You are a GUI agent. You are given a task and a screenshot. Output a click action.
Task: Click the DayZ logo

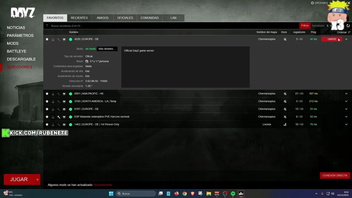pyautogui.click(x=23, y=13)
